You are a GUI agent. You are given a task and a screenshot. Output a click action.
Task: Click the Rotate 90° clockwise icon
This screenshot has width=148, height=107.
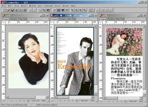click(x=102, y=10)
